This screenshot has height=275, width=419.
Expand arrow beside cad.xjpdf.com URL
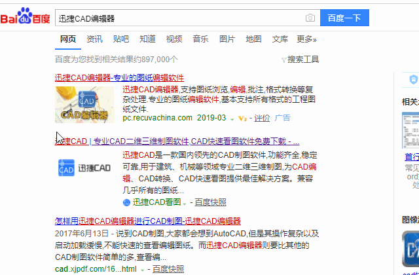pos(143,270)
